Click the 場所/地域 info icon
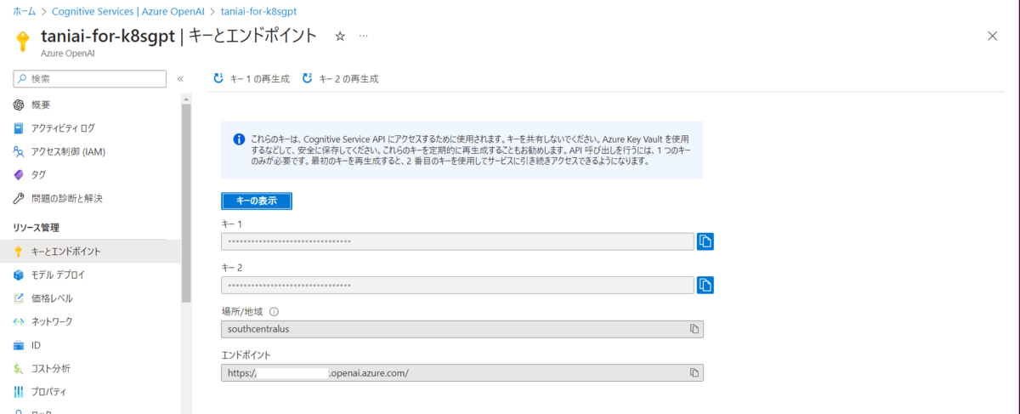This screenshot has height=414, width=1020. coord(274,311)
